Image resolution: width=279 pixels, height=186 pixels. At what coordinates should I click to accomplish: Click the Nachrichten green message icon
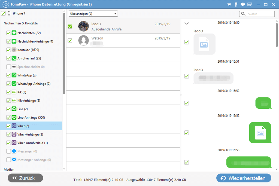pyautogui.click(x=14, y=33)
